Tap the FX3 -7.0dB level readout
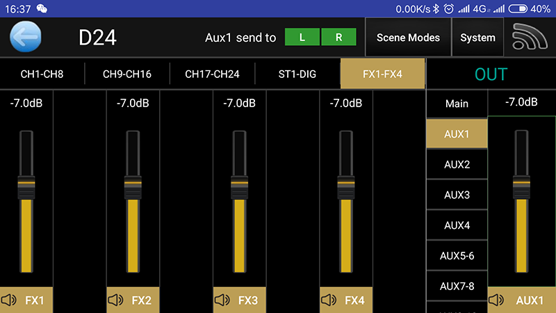 tap(239, 103)
